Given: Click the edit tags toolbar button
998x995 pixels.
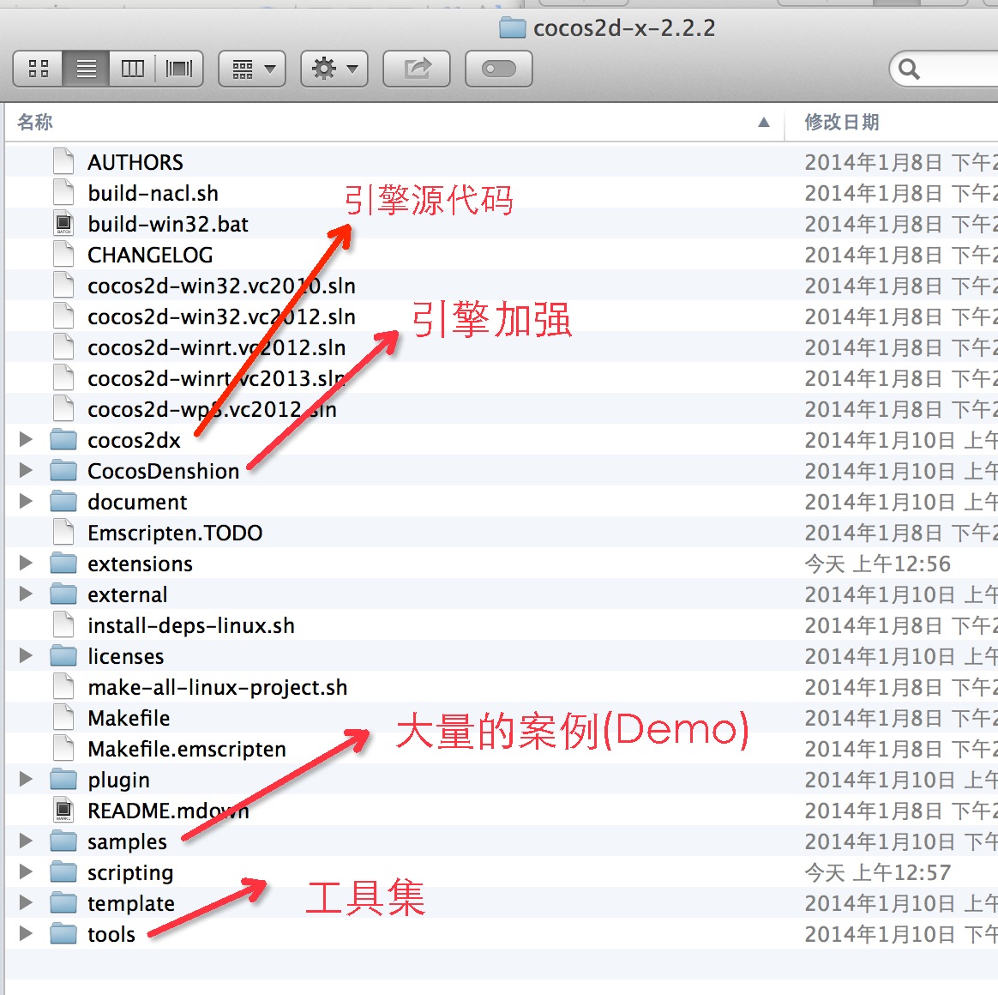Looking at the screenshot, I should [498, 68].
